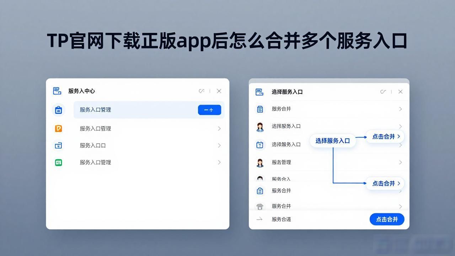Image resolution: width=455 pixels, height=256 pixels.
Task: Open the chevron on the 服务入口口 row
Action: pyautogui.click(x=219, y=145)
